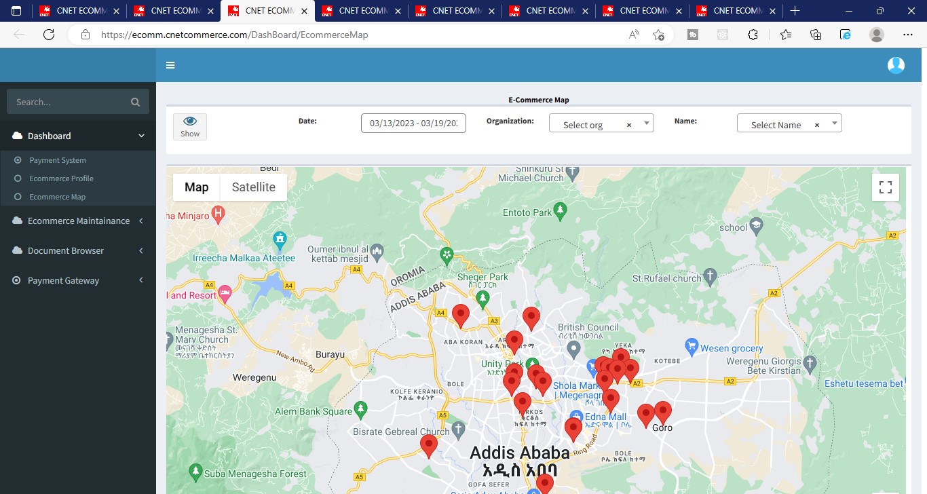Click the Bisrate Gebreal Church marker
927x494 pixels.
point(459,429)
